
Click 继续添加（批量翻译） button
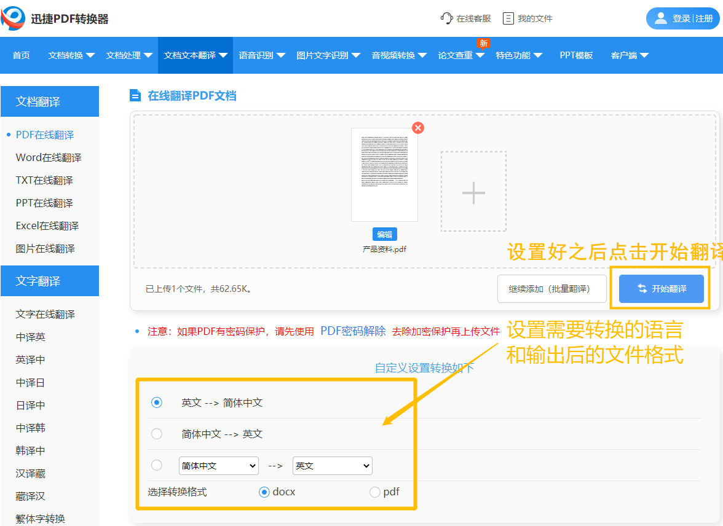pos(551,289)
